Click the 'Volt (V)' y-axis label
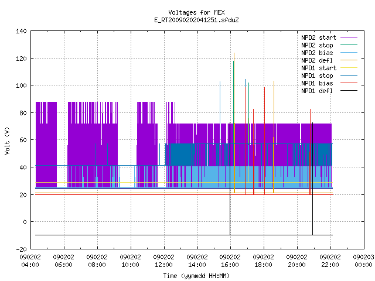Screen dimensions: 375x281 [x=7, y=140]
